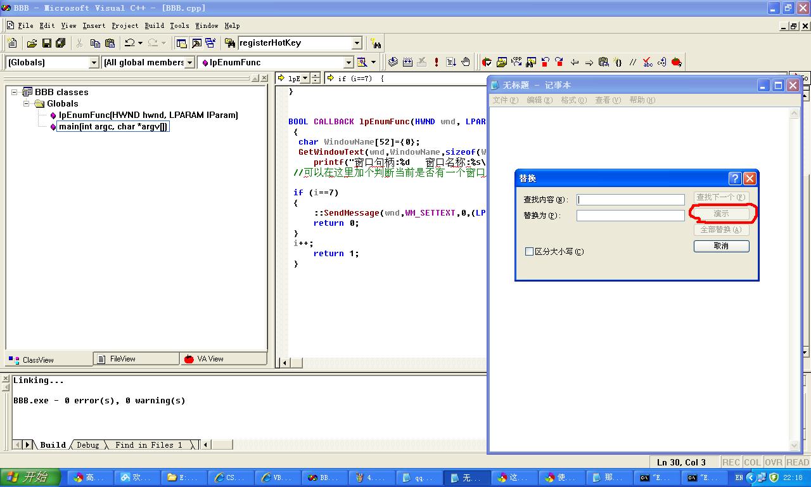Click the double-slash comment icon

632,62
